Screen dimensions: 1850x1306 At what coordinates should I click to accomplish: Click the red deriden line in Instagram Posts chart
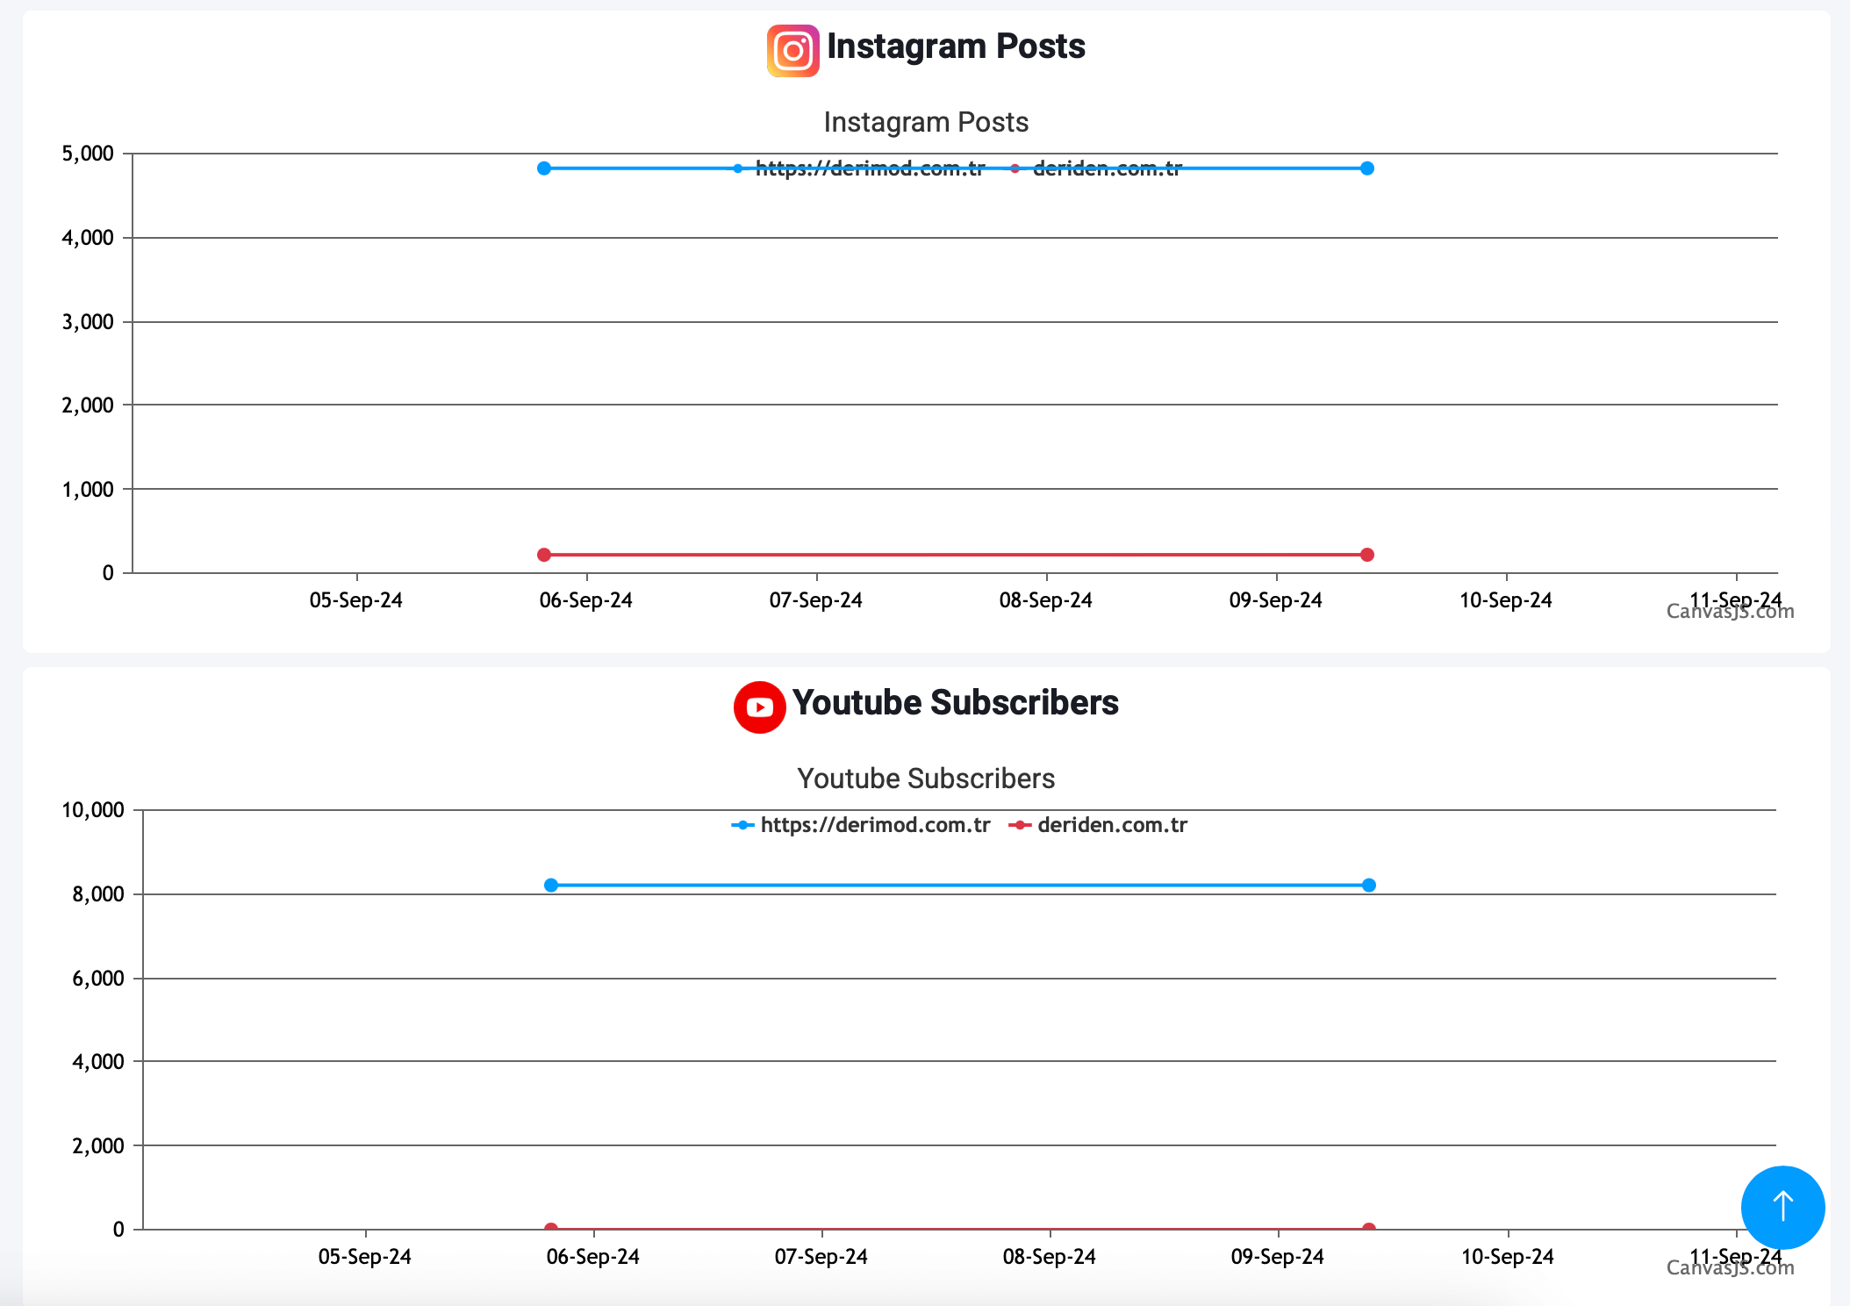tap(957, 555)
